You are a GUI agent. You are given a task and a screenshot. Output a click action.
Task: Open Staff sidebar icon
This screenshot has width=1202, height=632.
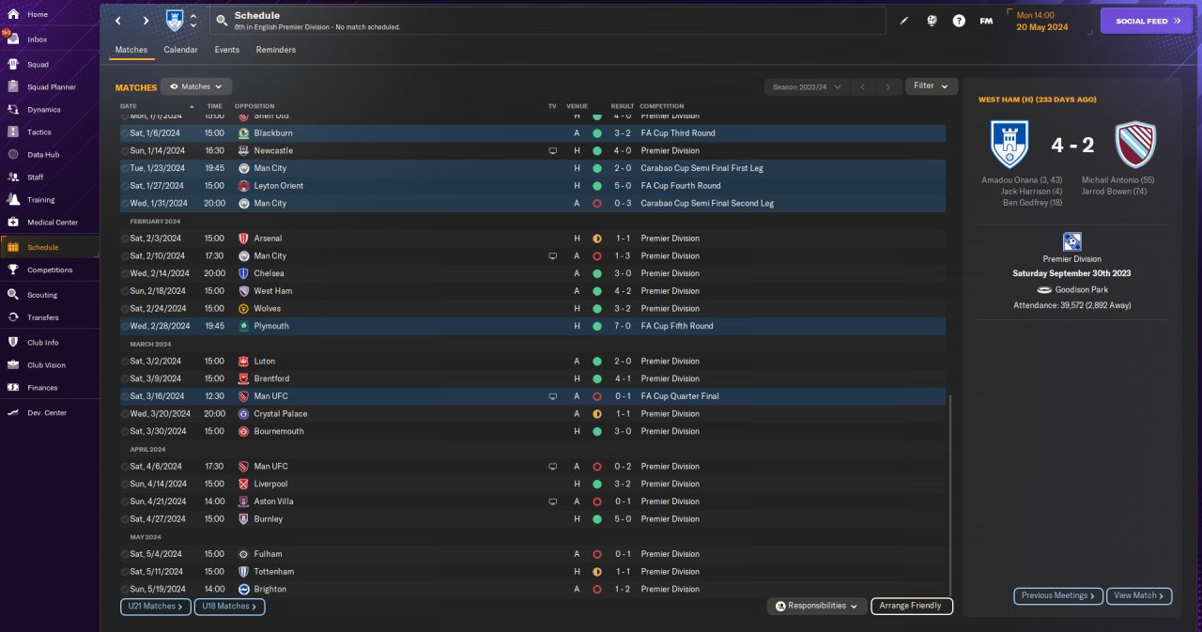point(13,177)
